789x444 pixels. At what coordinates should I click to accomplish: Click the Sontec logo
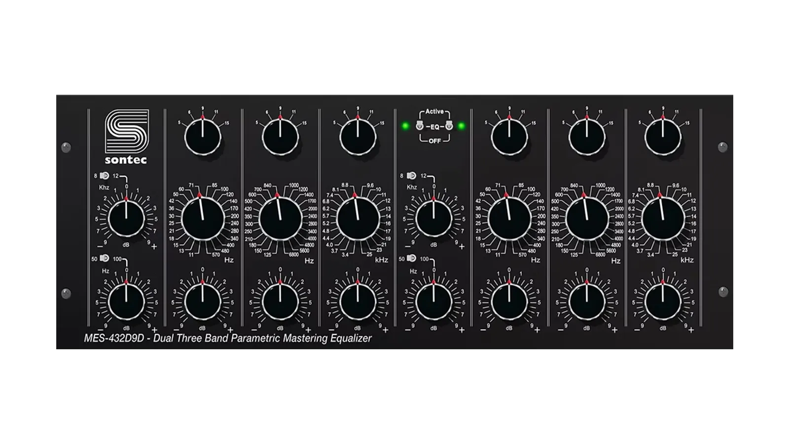click(126, 136)
